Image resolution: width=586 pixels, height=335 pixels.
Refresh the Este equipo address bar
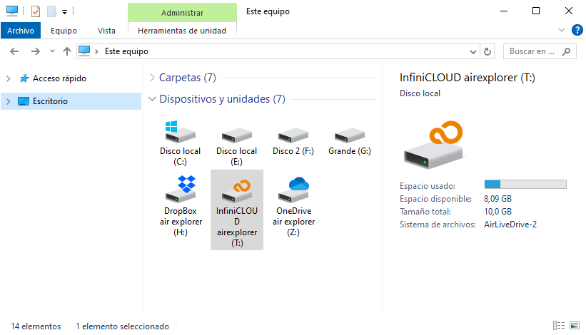(488, 51)
